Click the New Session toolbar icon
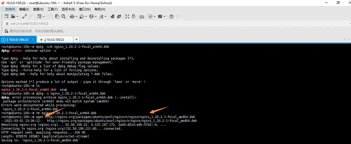 click(x=7, y=16)
